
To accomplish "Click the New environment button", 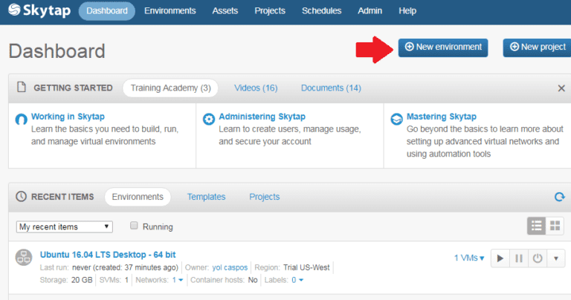I will 443,47.
